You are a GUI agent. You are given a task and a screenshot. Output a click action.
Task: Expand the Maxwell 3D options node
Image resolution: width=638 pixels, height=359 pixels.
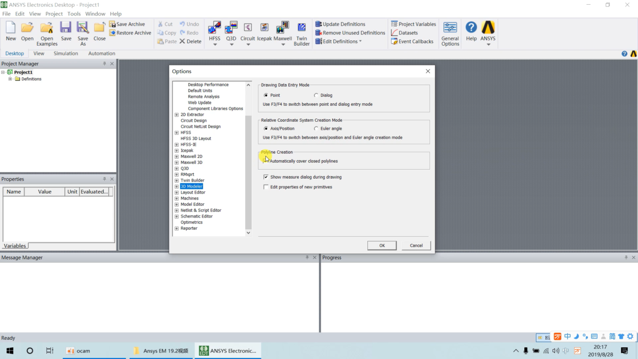point(177,162)
